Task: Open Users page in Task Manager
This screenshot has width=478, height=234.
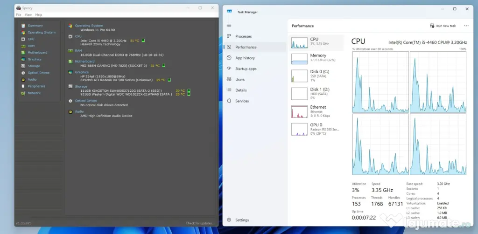Action: pos(254,79)
